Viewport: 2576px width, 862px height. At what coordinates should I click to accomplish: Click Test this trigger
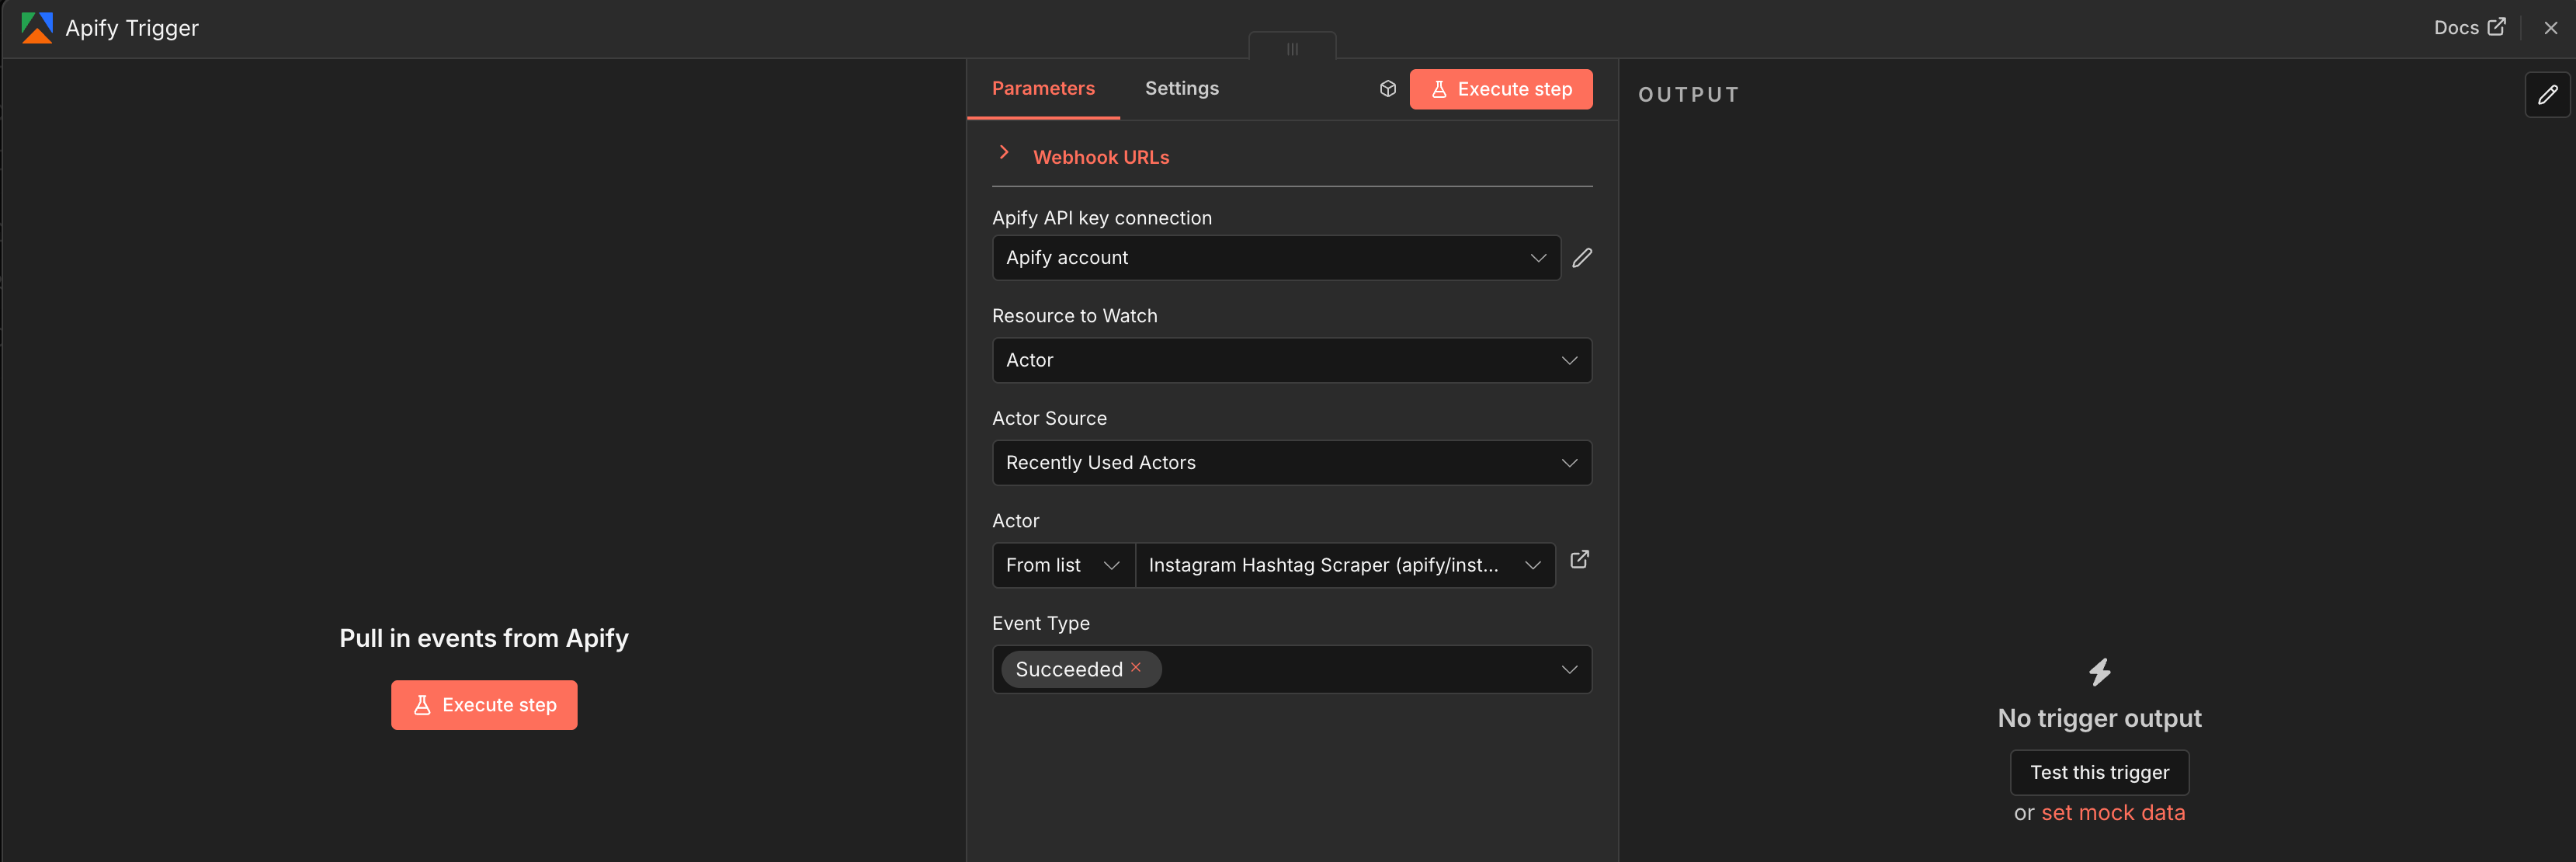[2099, 772]
